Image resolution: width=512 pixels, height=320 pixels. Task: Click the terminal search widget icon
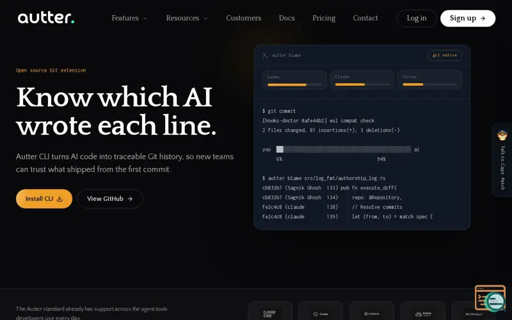[x=490, y=298]
